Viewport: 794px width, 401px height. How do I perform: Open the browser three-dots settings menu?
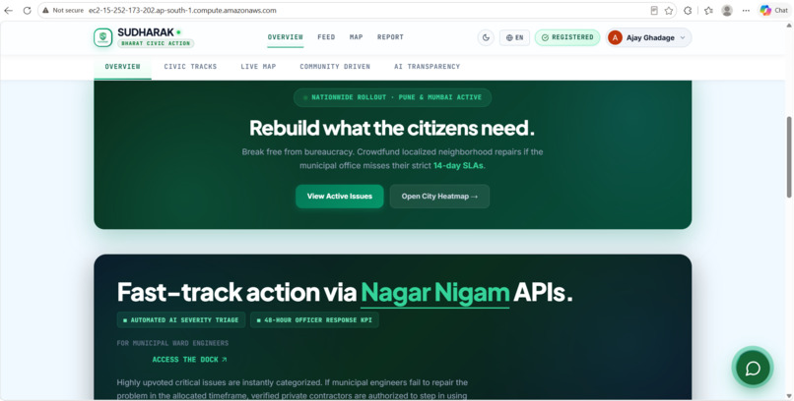coord(746,10)
